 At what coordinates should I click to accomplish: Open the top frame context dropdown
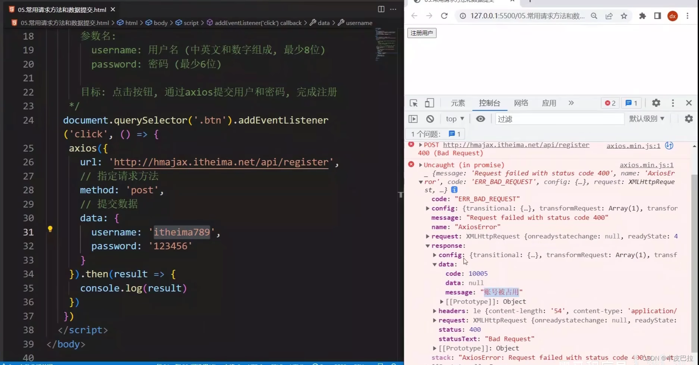[454, 119]
